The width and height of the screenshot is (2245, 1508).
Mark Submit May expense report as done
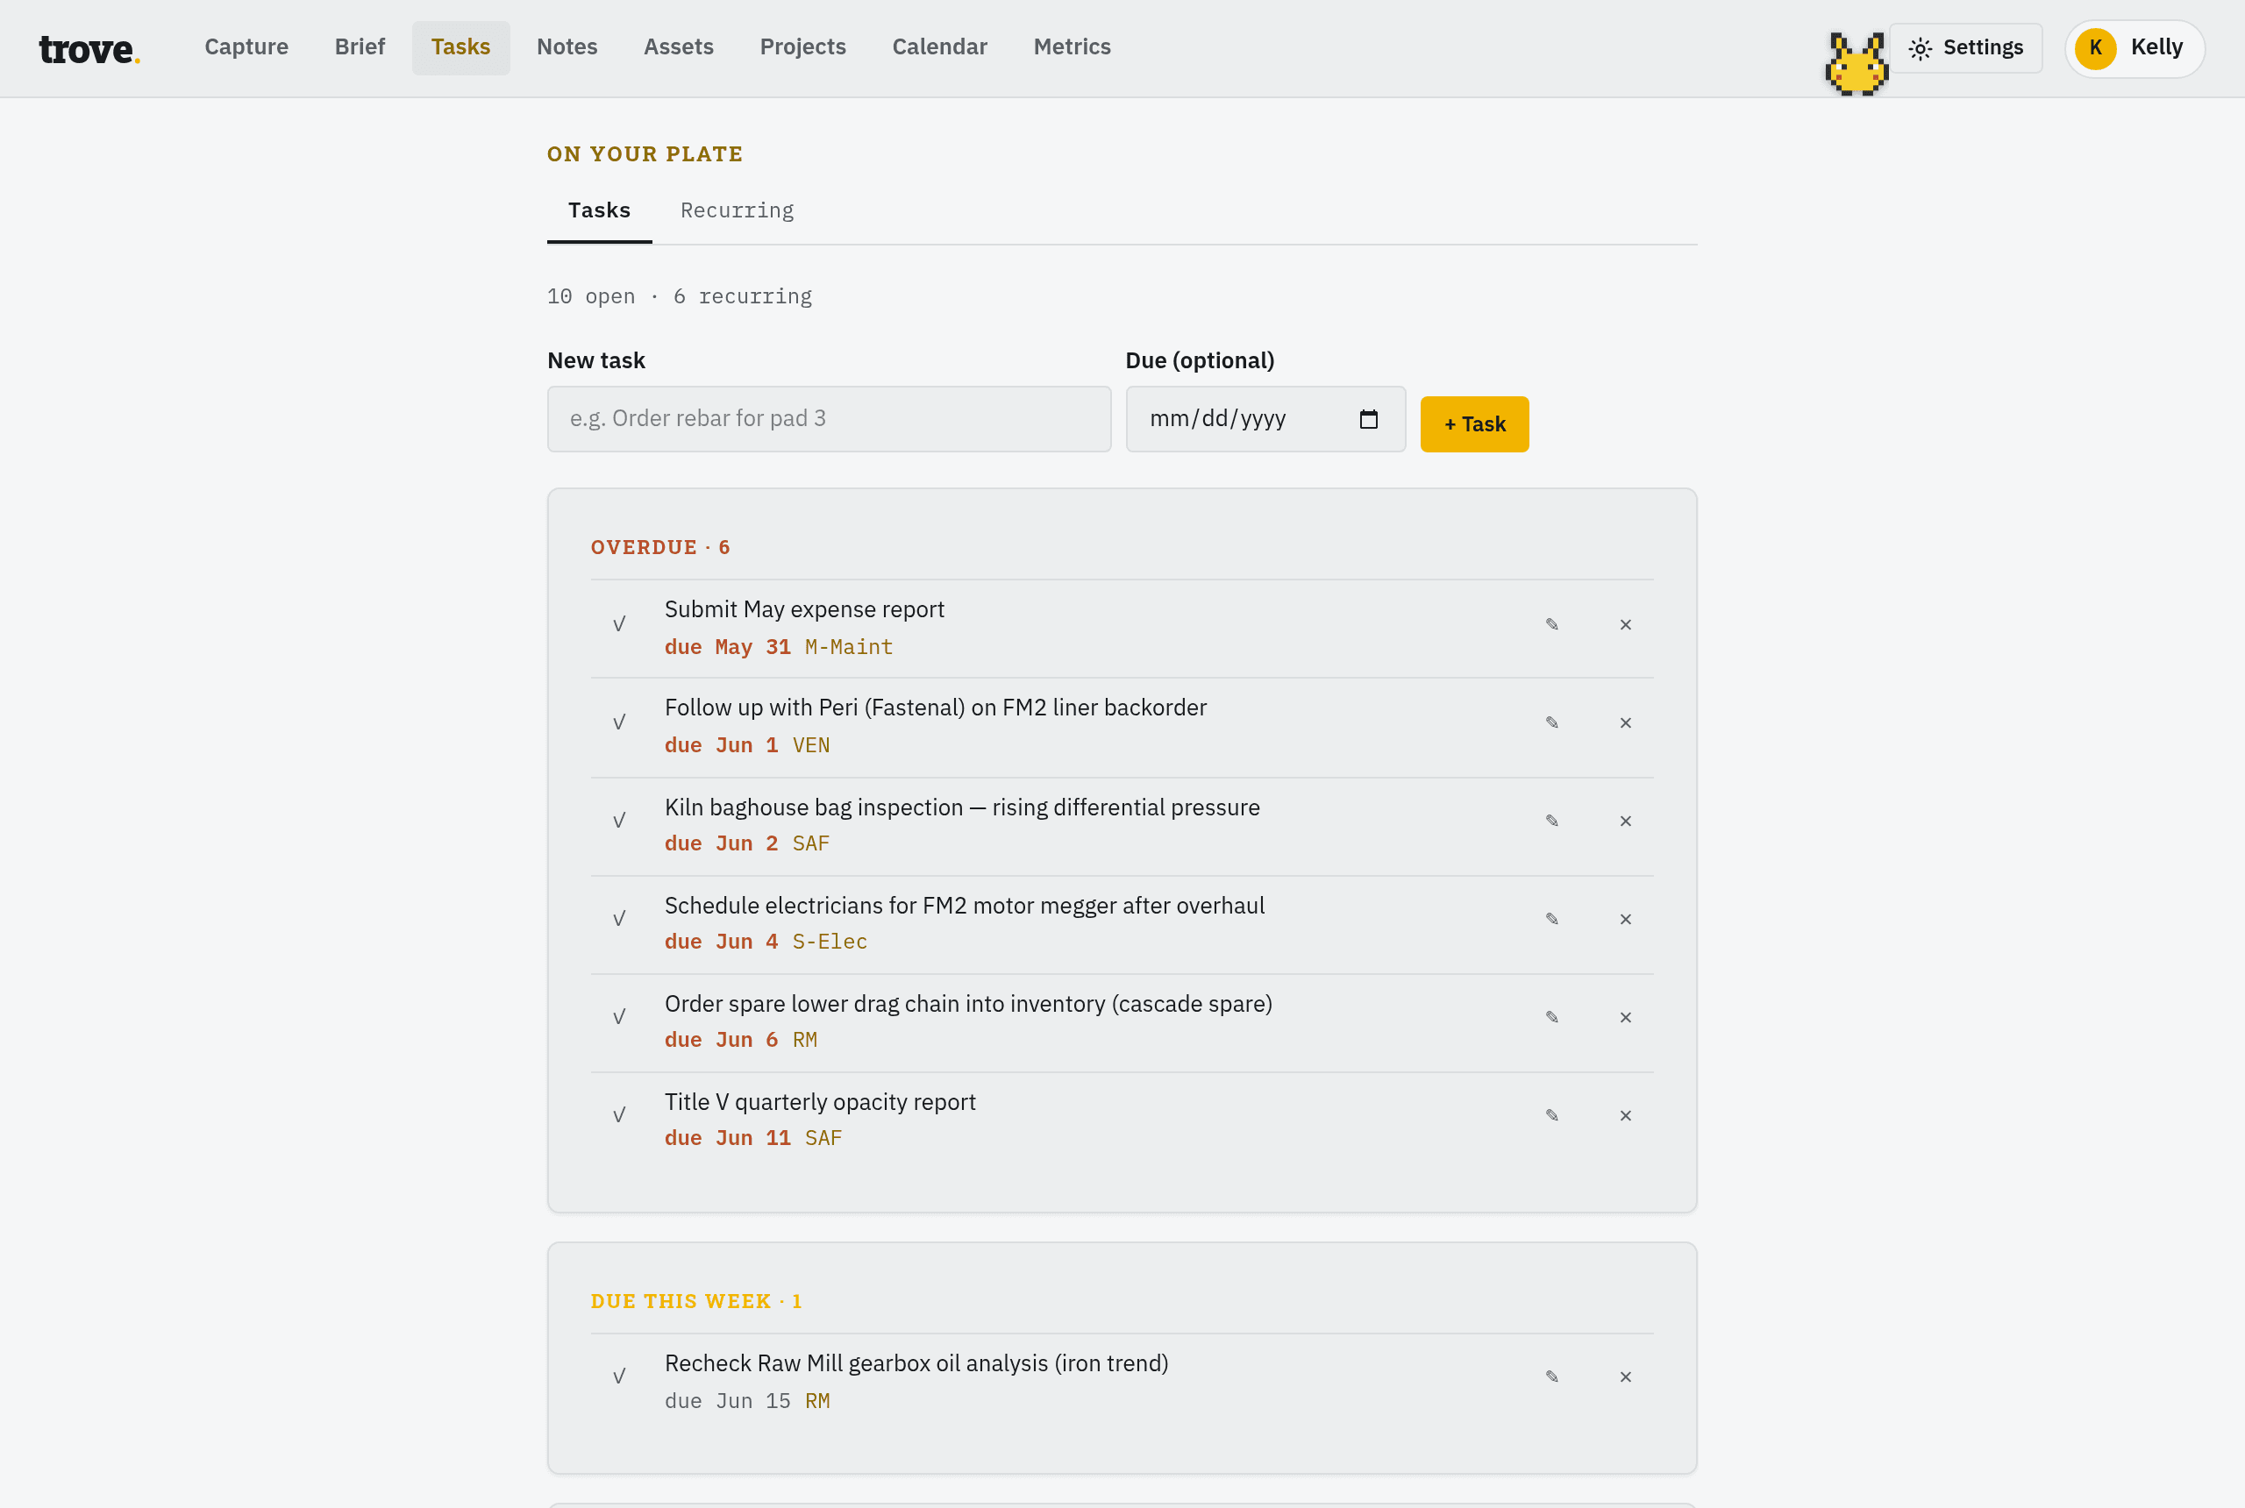(x=619, y=624)
